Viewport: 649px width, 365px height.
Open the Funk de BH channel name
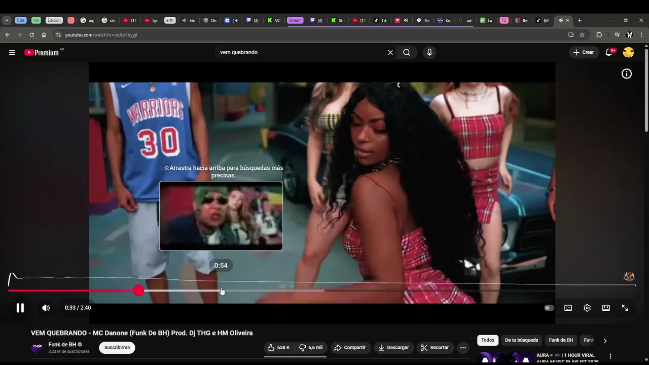point(62,345)
